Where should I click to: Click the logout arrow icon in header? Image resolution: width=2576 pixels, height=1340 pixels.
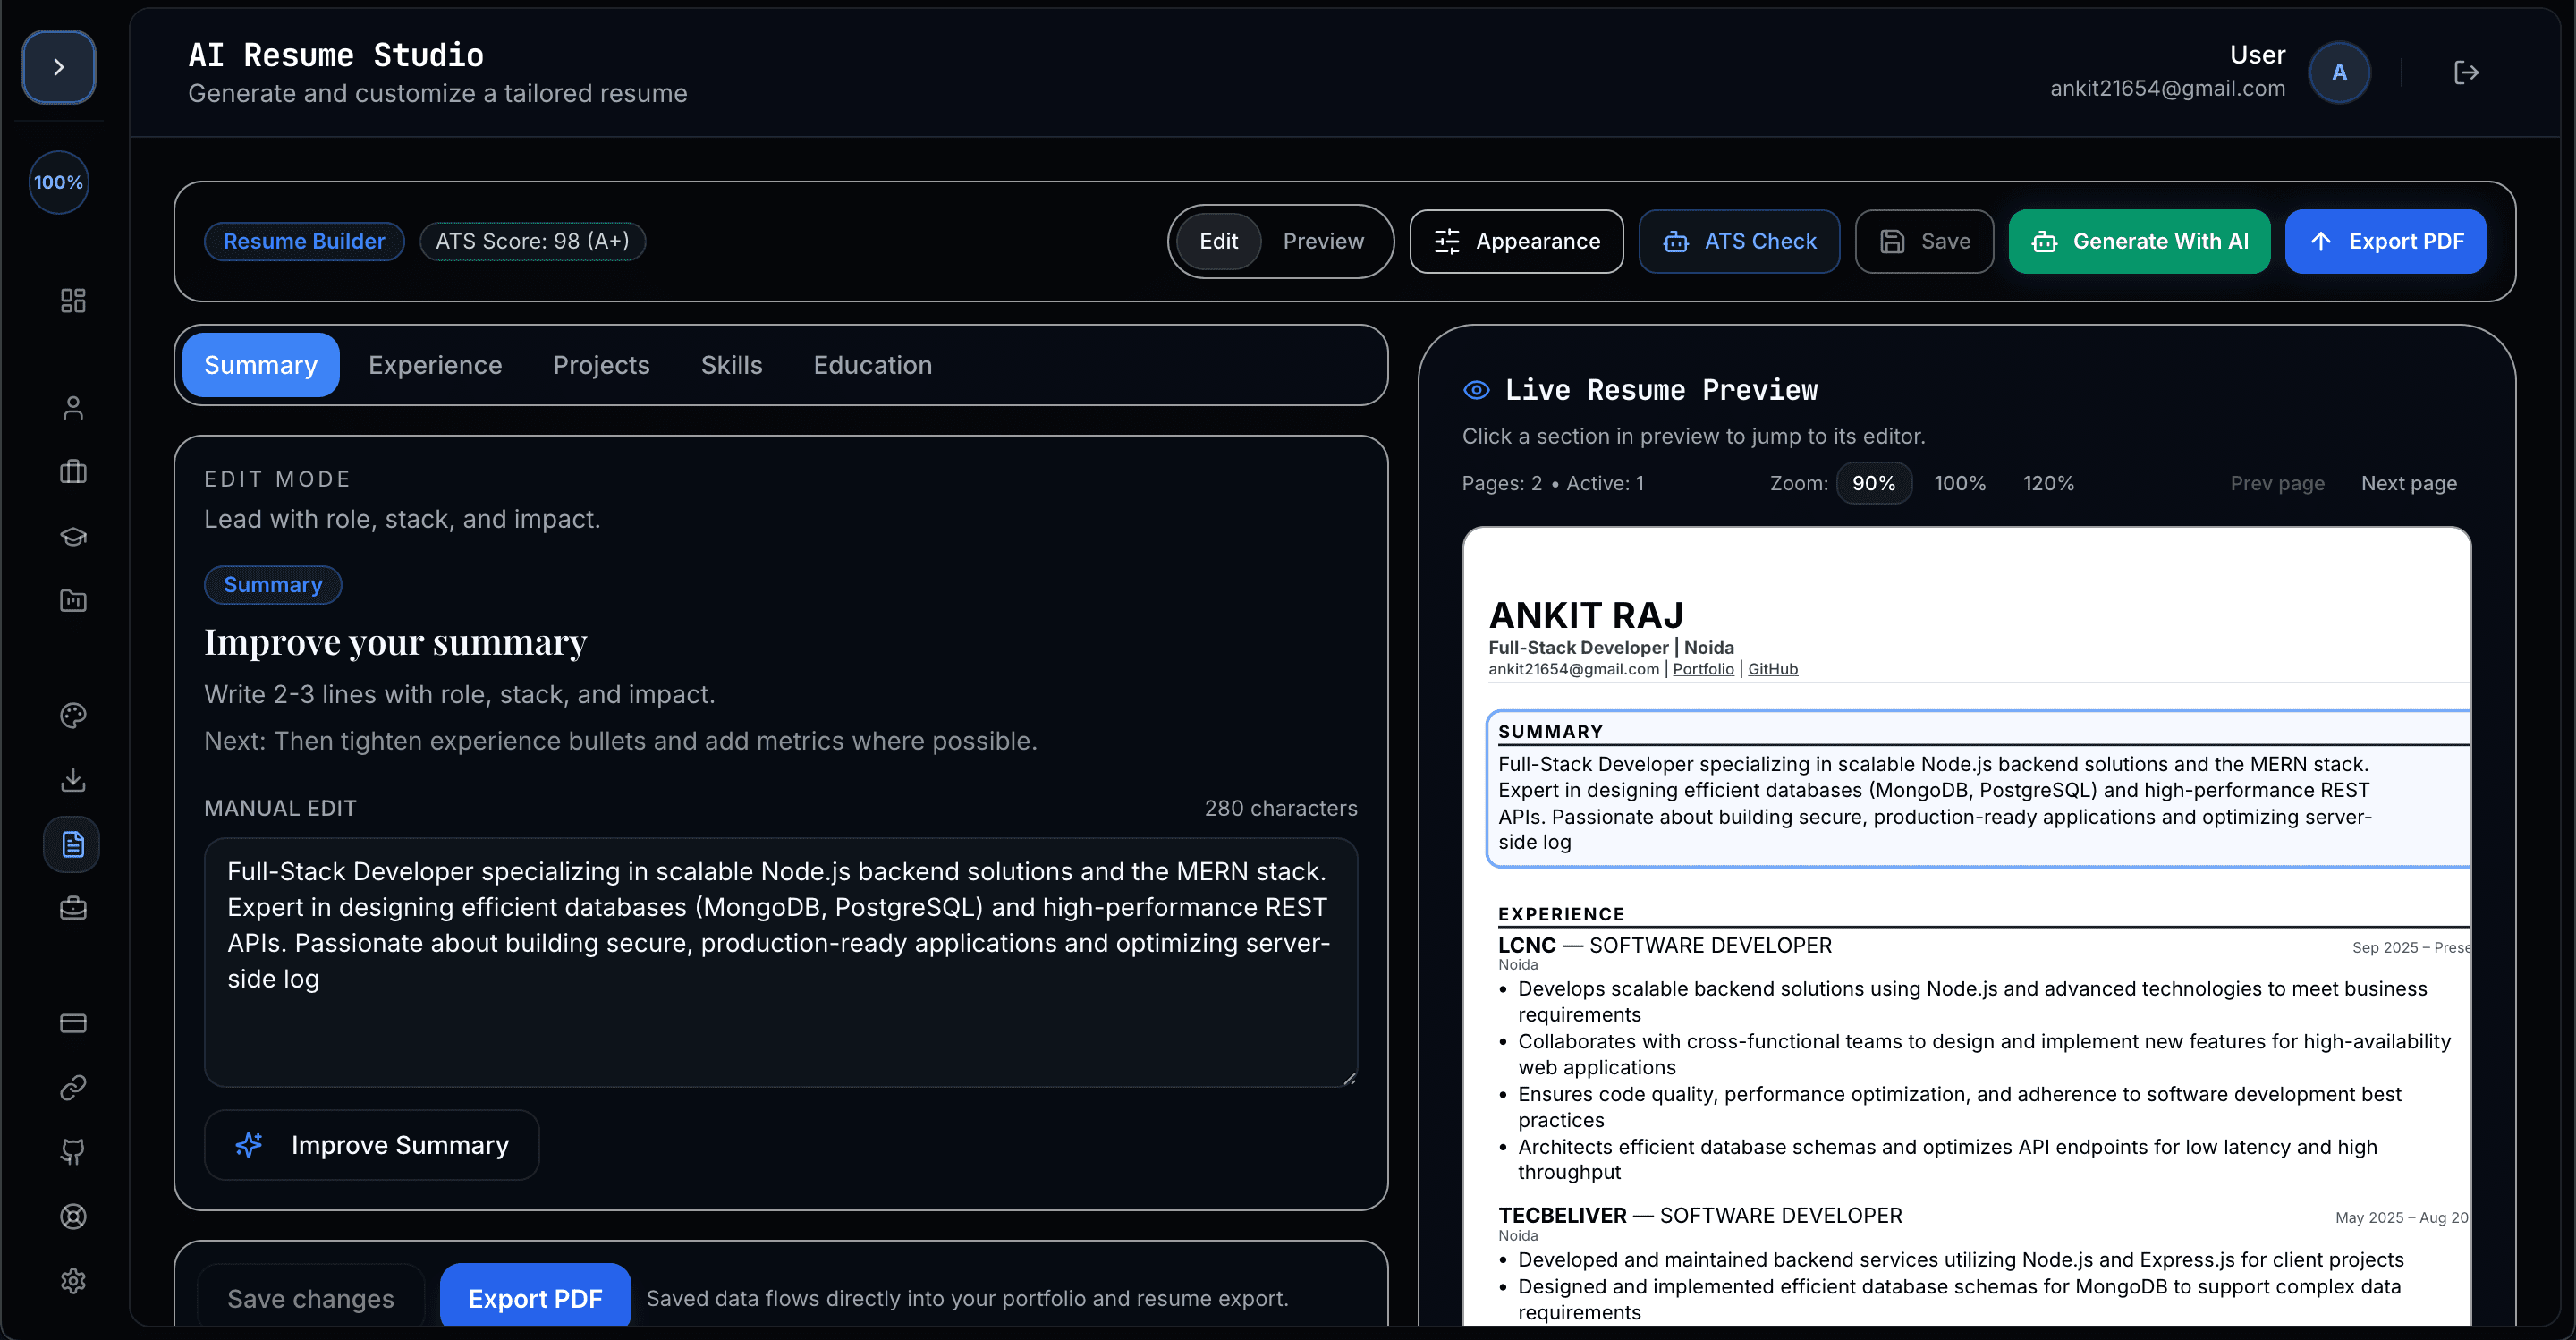pos(2466,72)
